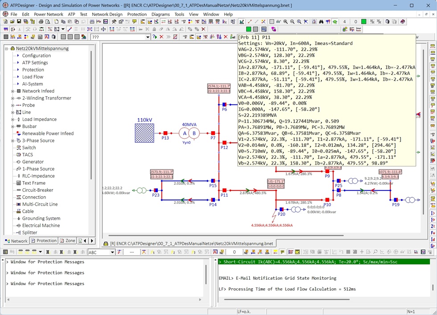Click the red X icon beside combo box
This screenshot has height=315, width=437.
161,37
